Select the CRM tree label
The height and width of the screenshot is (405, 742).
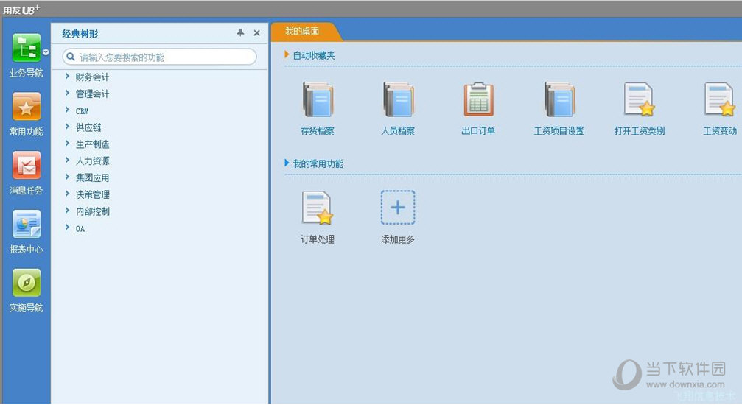[83, 111]
